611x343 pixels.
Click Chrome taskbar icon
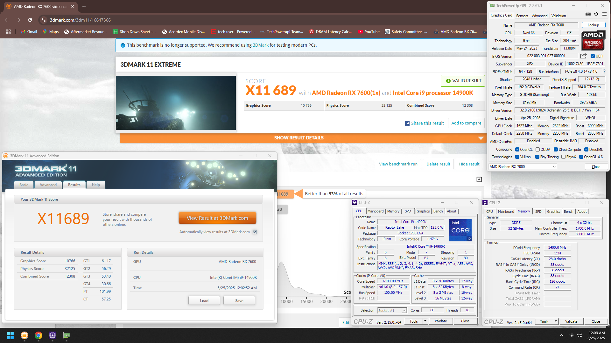coord(39,335)
